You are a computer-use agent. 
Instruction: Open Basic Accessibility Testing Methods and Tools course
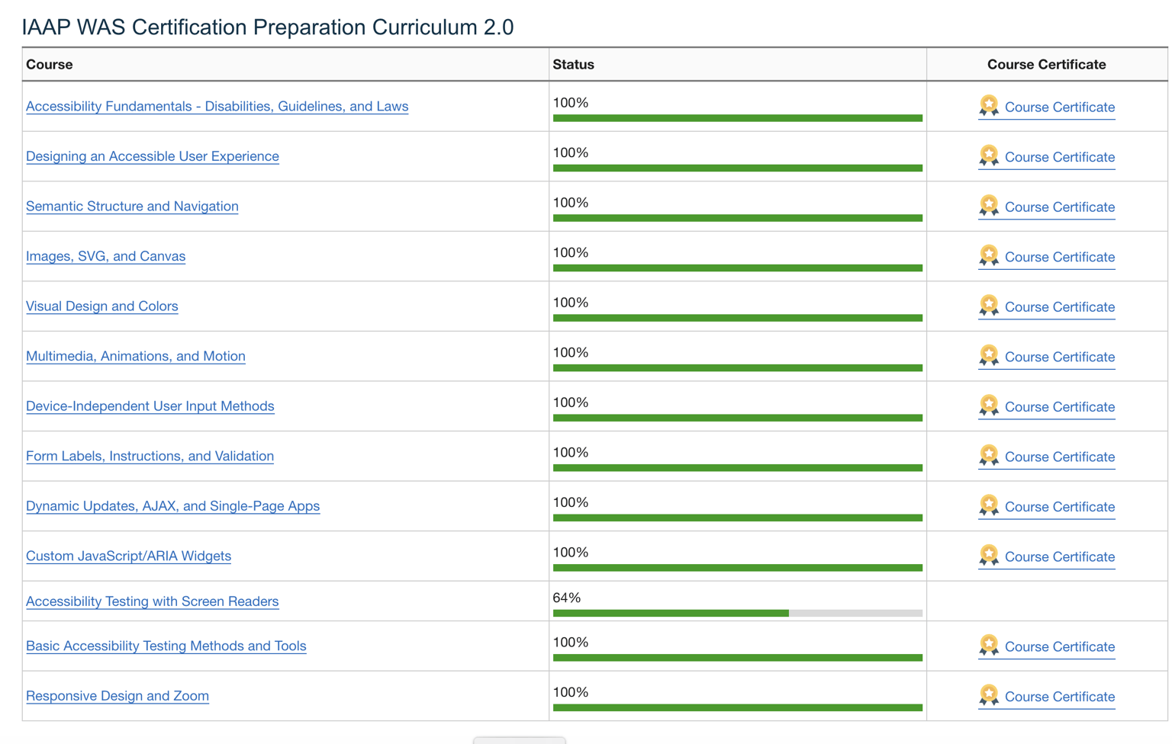[x=166, y=646]
